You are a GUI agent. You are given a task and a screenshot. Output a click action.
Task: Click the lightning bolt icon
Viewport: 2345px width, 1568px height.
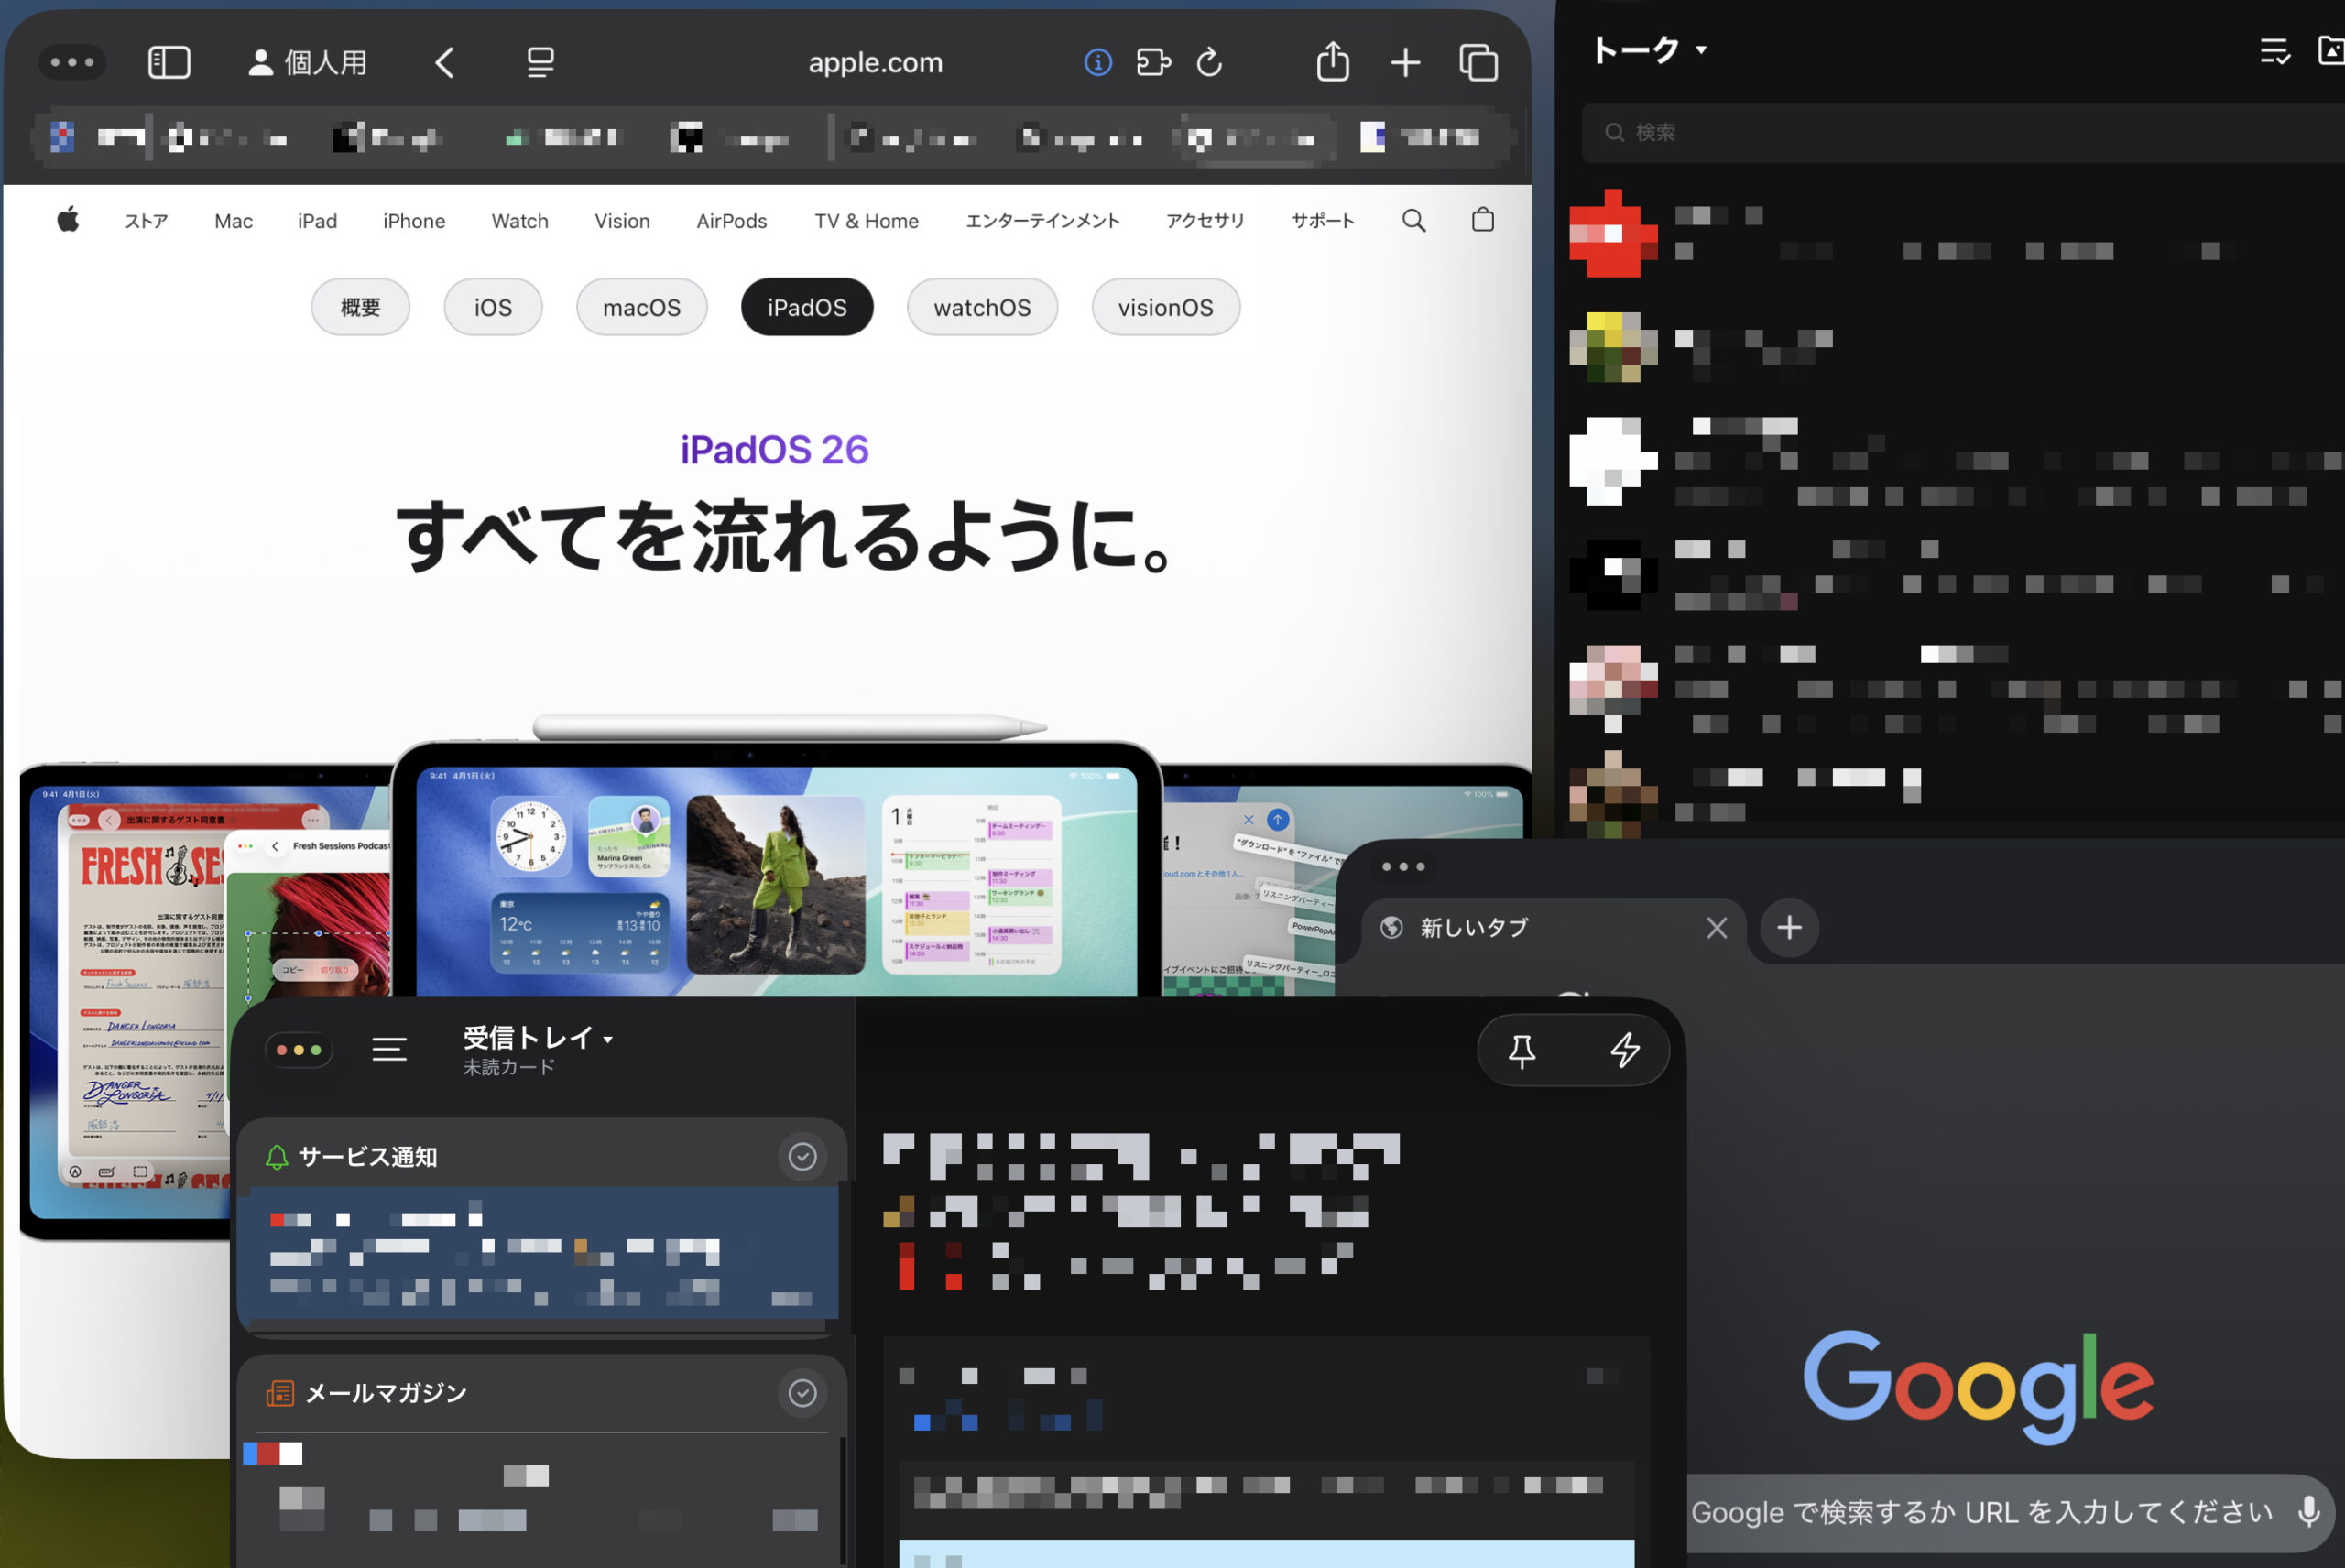(1624, 1050)
